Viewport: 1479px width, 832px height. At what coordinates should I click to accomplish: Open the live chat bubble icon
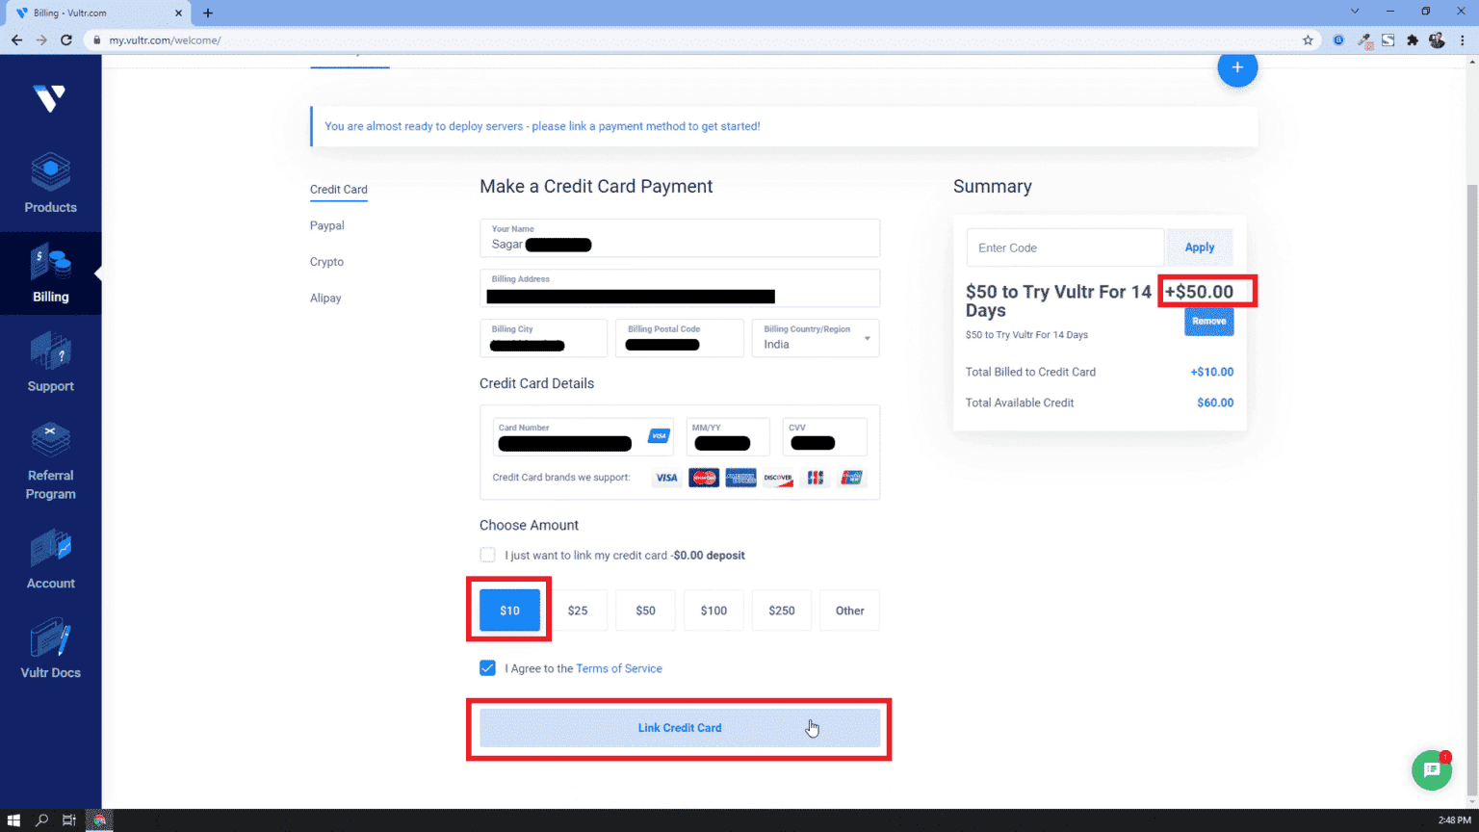tap(1431, 770)
